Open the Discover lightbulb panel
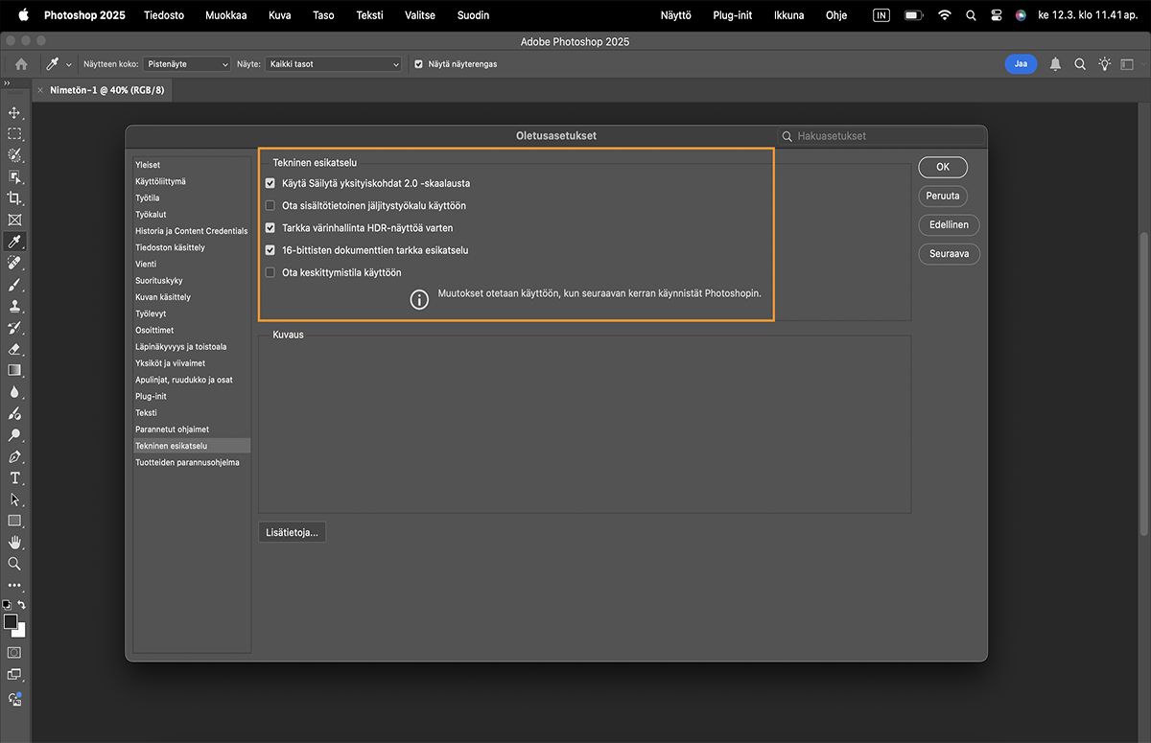 1105,64
